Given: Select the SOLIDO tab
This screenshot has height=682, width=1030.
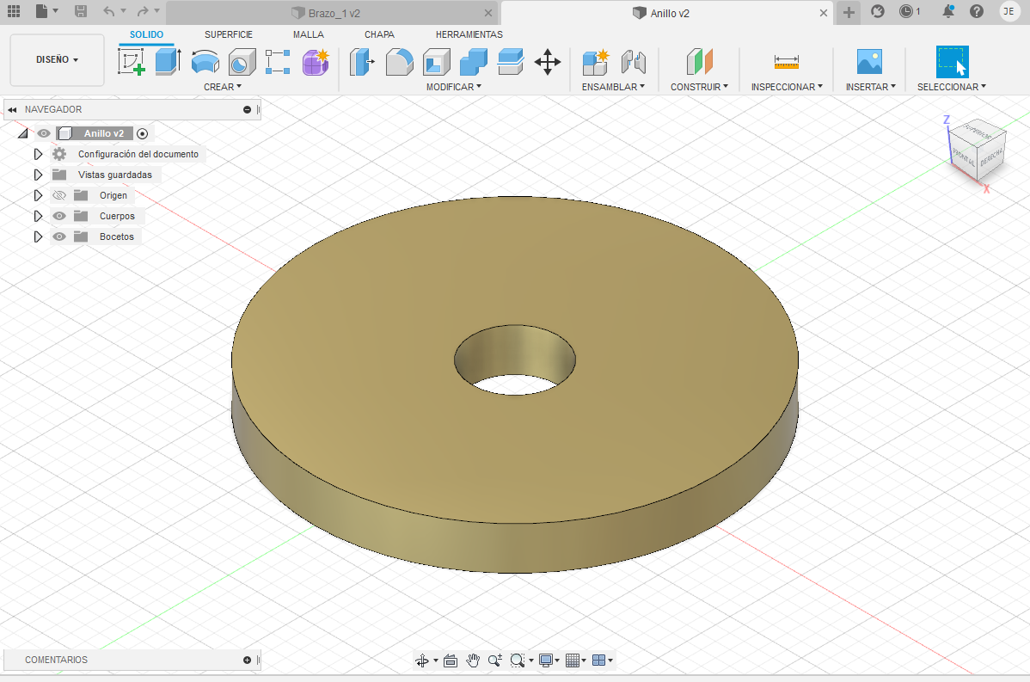Looking at the screenshot, I should pyautogui.click(x=146, y=34).
